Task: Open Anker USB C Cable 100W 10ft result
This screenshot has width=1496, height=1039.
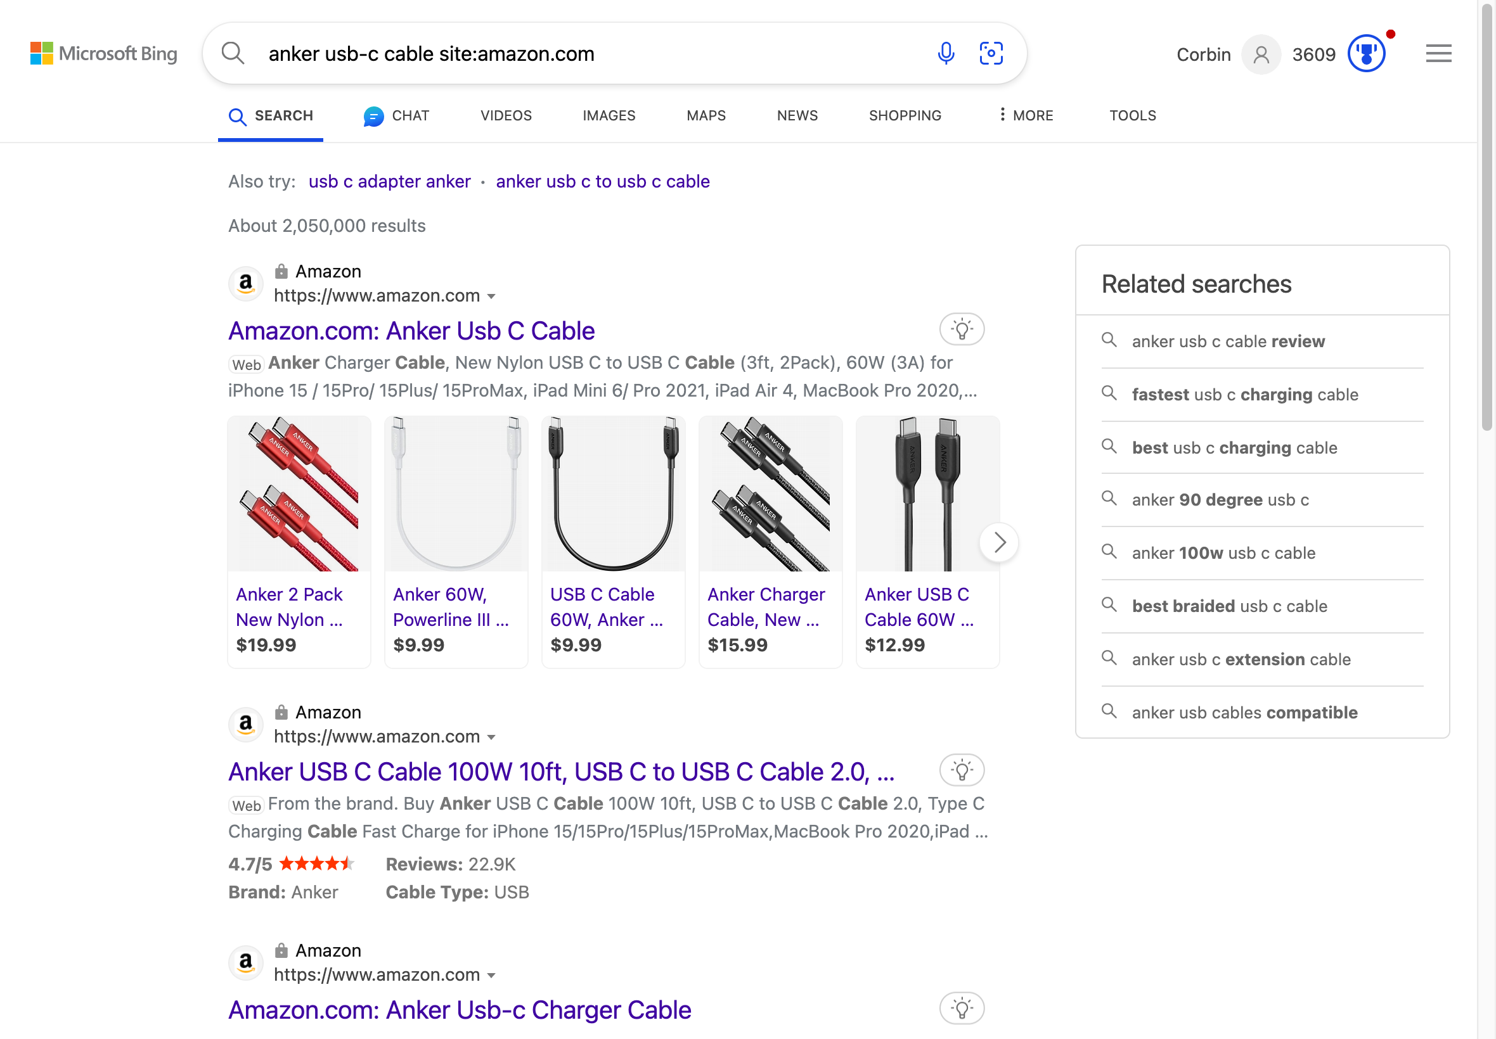Action: pyautogui.click(x=562, y=772)
